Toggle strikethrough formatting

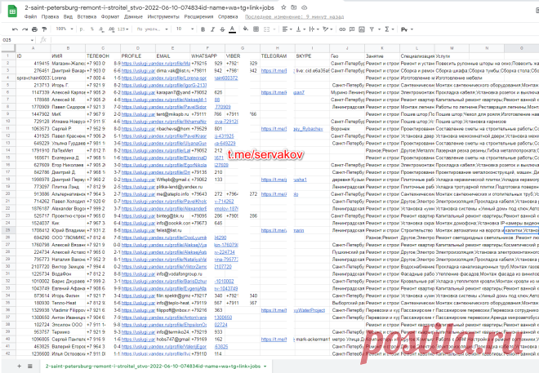pos(222,29)
